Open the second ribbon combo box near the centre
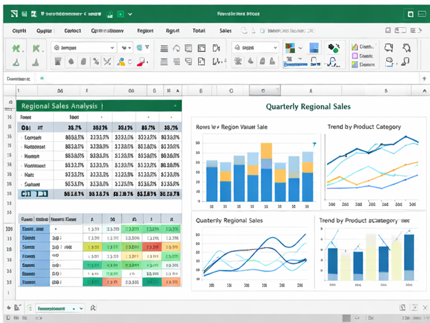Image resolution: width=430 pixels, height=323 pixels. point(255,47)
